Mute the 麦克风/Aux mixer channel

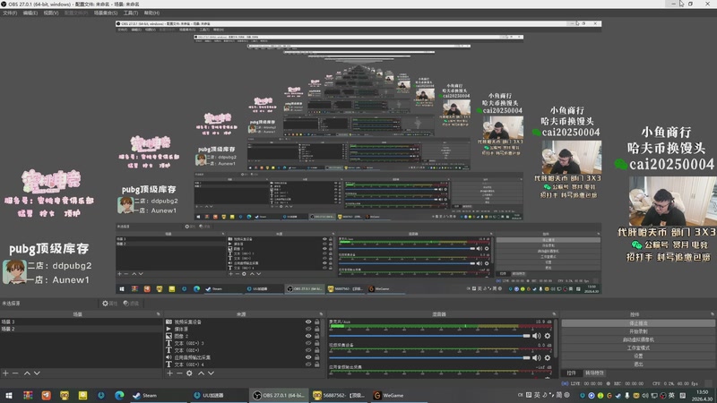(536, 336)
